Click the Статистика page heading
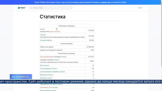162x91 pixels. pos(53,17)
